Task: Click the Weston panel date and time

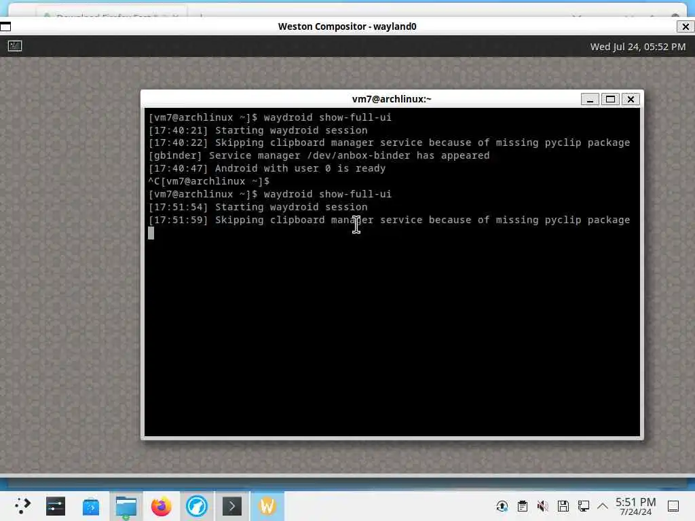Action: point(637,47)
